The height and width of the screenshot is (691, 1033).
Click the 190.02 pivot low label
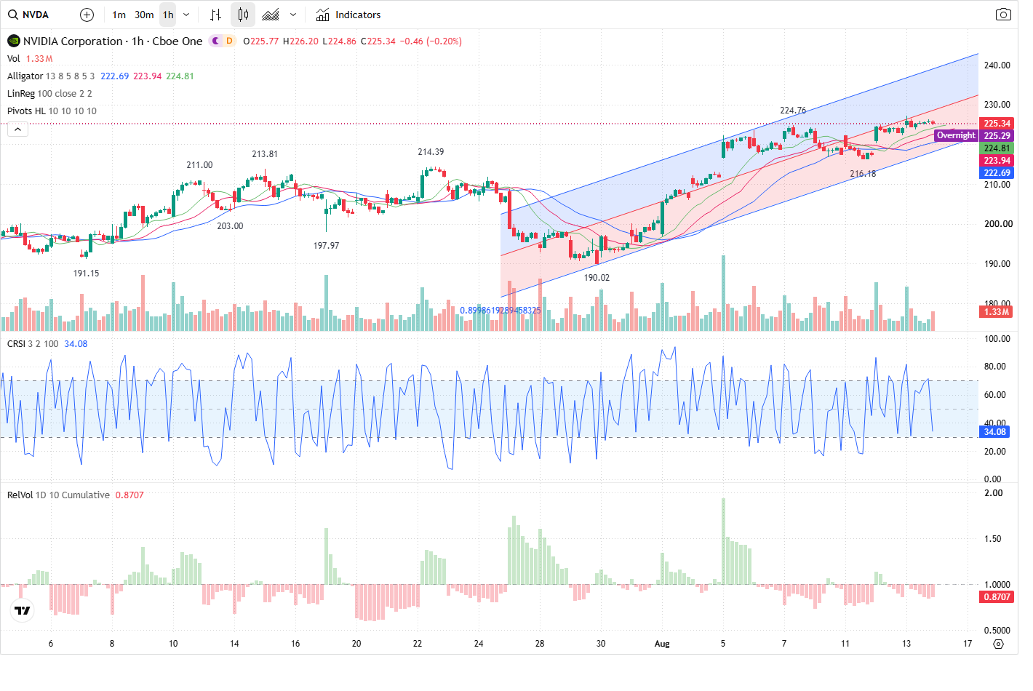(597, 278)
